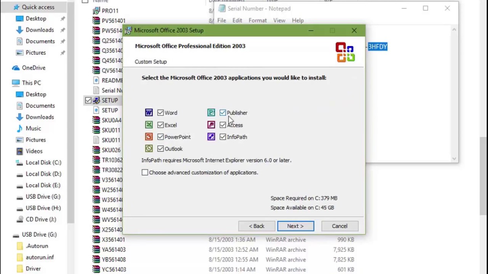Click WinRAR icon of X3561401 file
The width and height of the screenshot is (488, 274).
[96, 239]
